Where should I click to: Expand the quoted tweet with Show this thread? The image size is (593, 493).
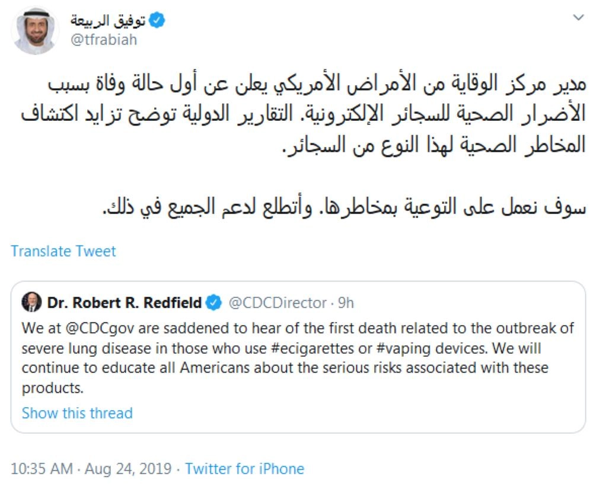[x=77, y=413]
